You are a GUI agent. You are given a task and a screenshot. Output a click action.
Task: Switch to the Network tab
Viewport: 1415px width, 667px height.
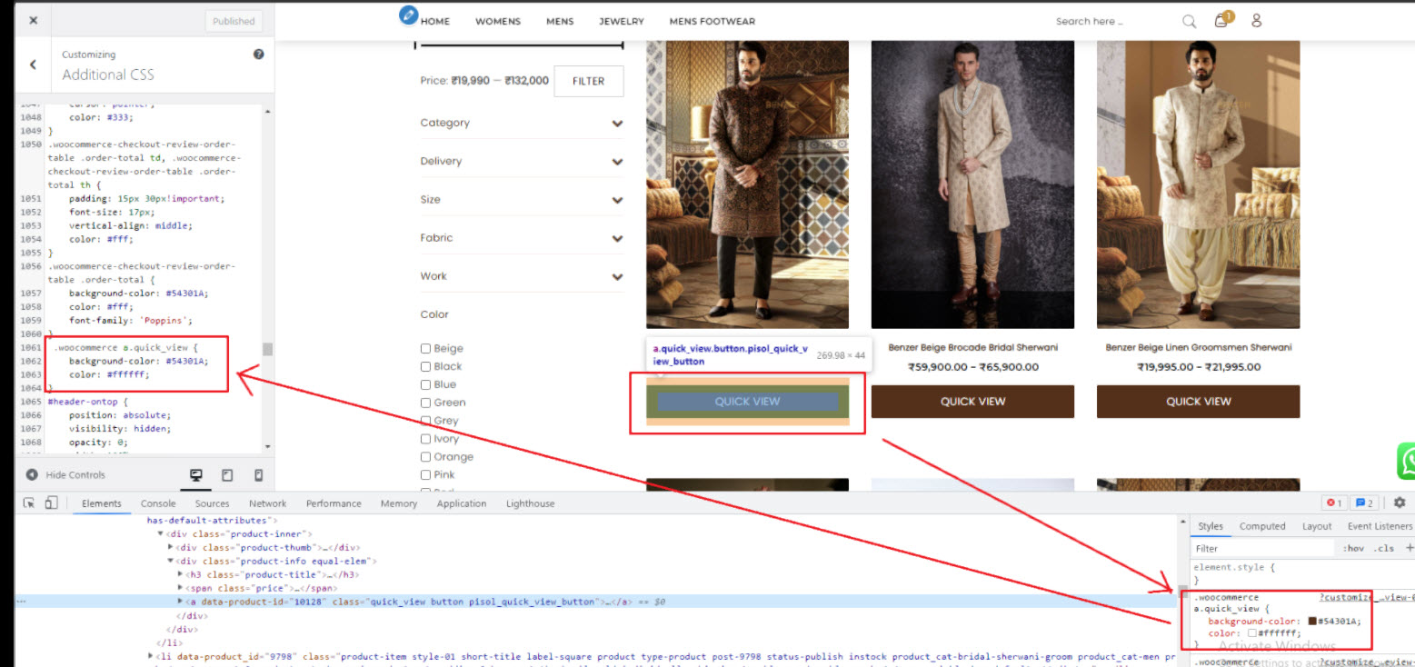pyautogui.click(x=267, y=503)
